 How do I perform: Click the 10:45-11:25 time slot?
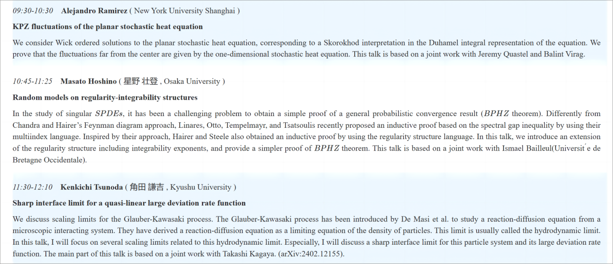pyautogui.click(x=33, y=82)
